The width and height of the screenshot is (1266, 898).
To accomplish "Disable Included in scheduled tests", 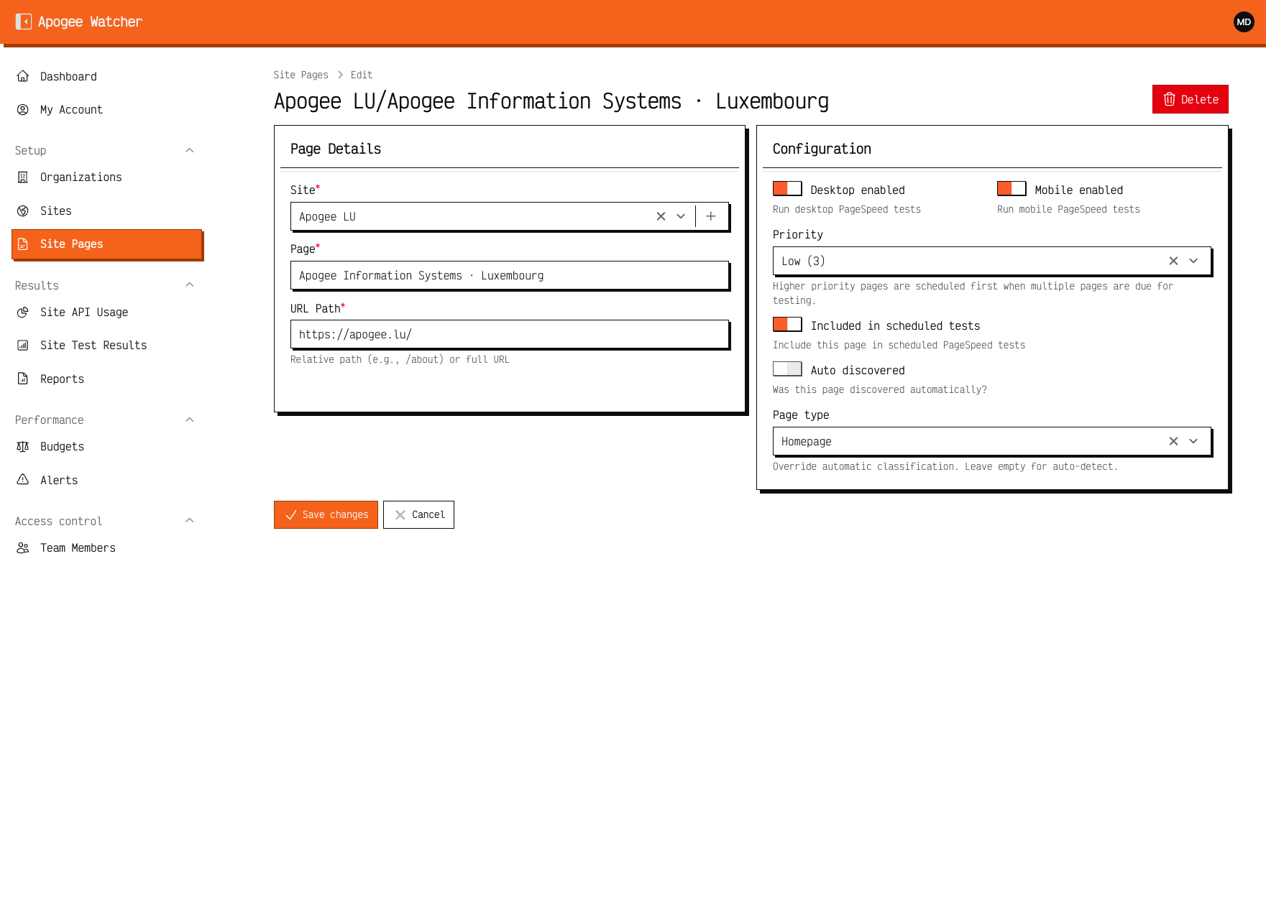I will pyautogui.click(x=787, y=325).
